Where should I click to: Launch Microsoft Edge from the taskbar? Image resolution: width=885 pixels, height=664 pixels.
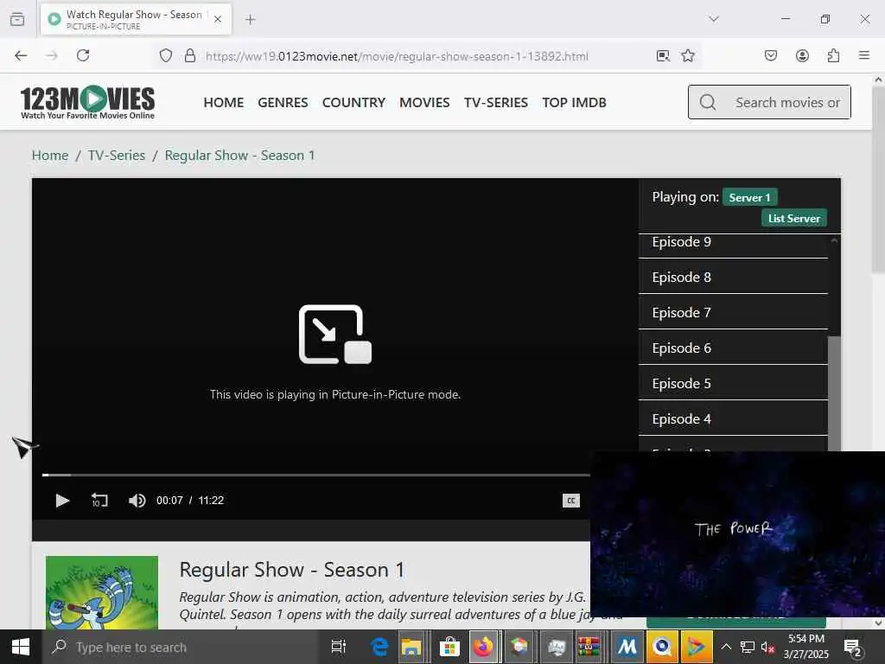[379, 647]
